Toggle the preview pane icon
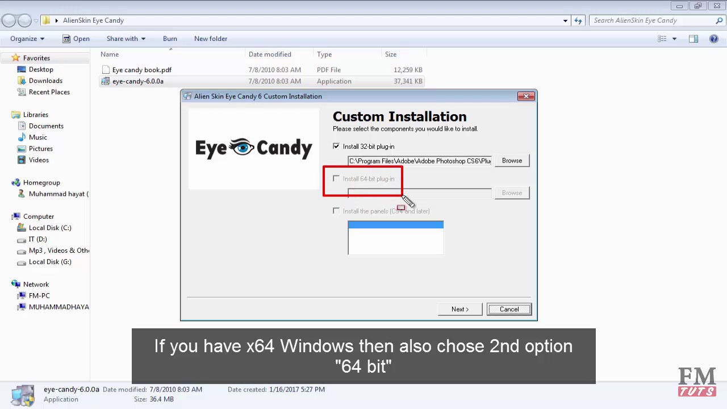727x409 pixels. [x=693, y=39]
